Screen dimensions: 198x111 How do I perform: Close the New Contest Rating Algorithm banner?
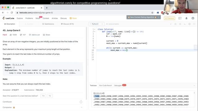158,17
